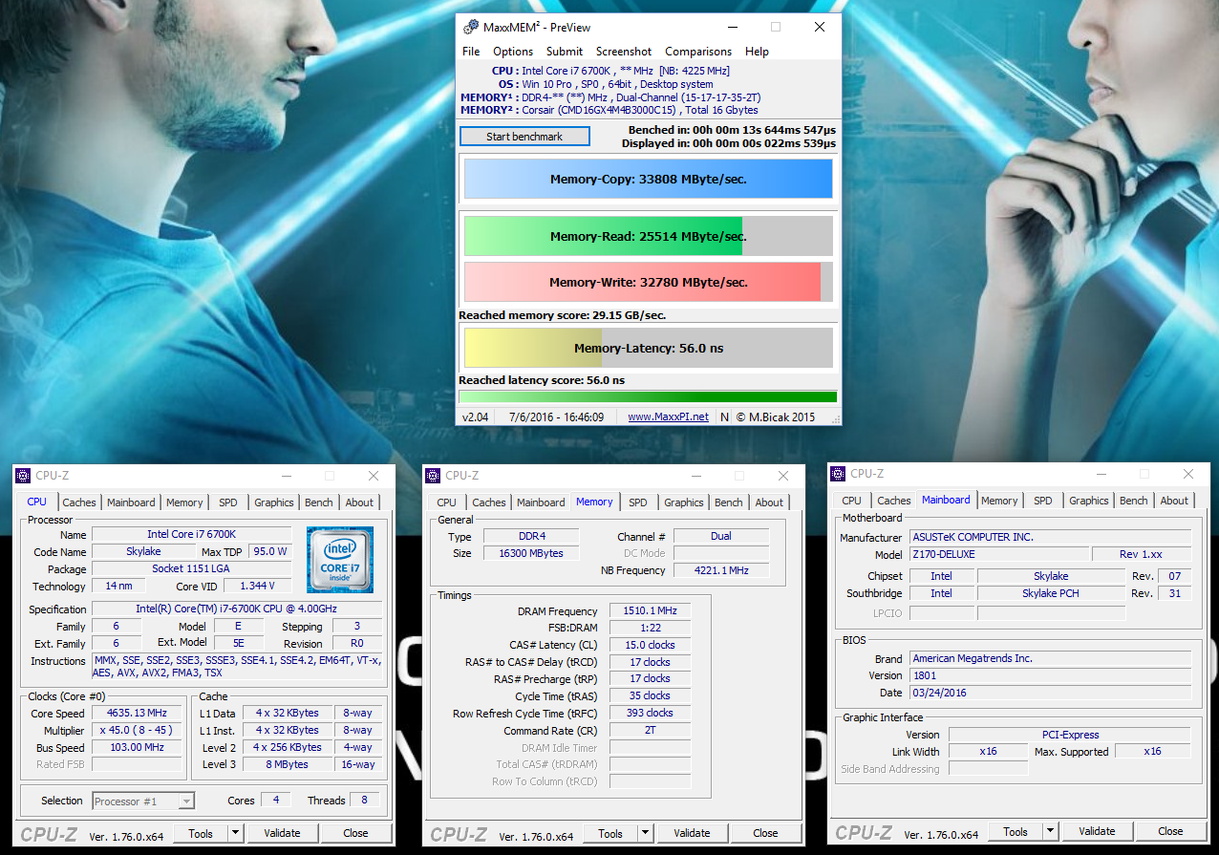The width and height of the screenshot is (1219, 855).
Task: Expand Tools dropdown arrow in right CPU-Z window
Action: (1051, 831)
